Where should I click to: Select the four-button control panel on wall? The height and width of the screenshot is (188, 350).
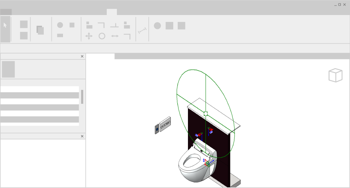[166, 123]
